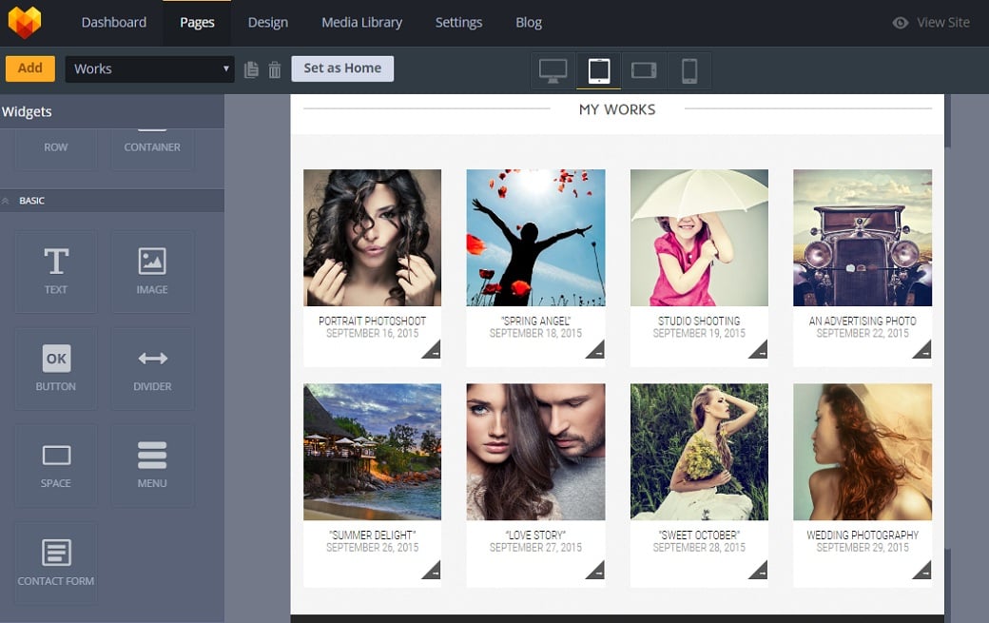Expand the Portrait Photoshoot corner arrow
The image size is (989, 623).
tap(432, 350)
